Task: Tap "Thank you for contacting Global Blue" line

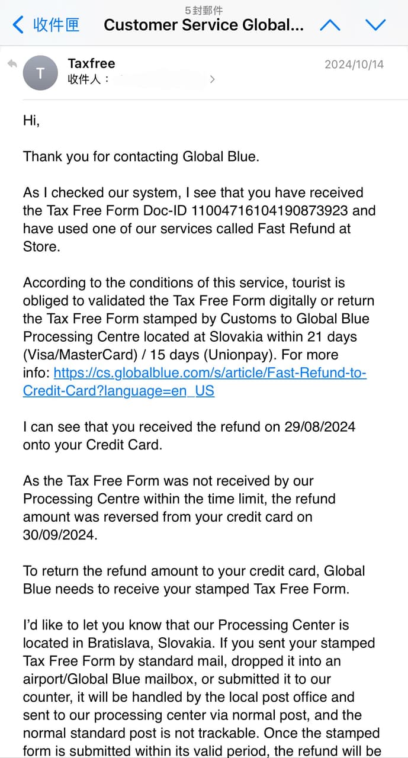Action: click(x=141, y=156)
